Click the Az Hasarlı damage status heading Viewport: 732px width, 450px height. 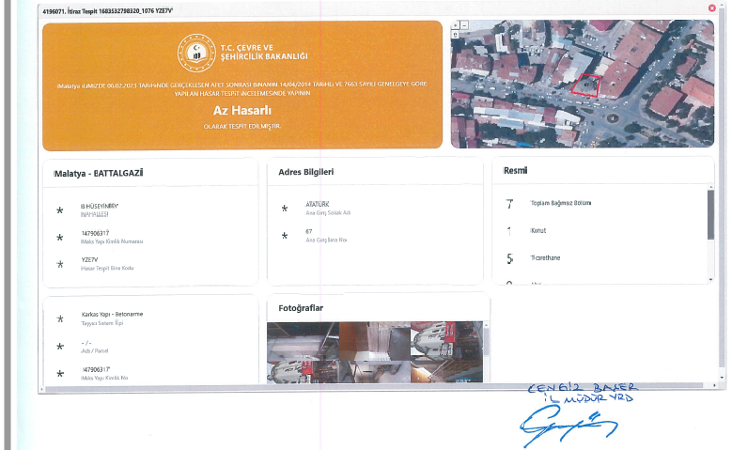tap(241, 110)
